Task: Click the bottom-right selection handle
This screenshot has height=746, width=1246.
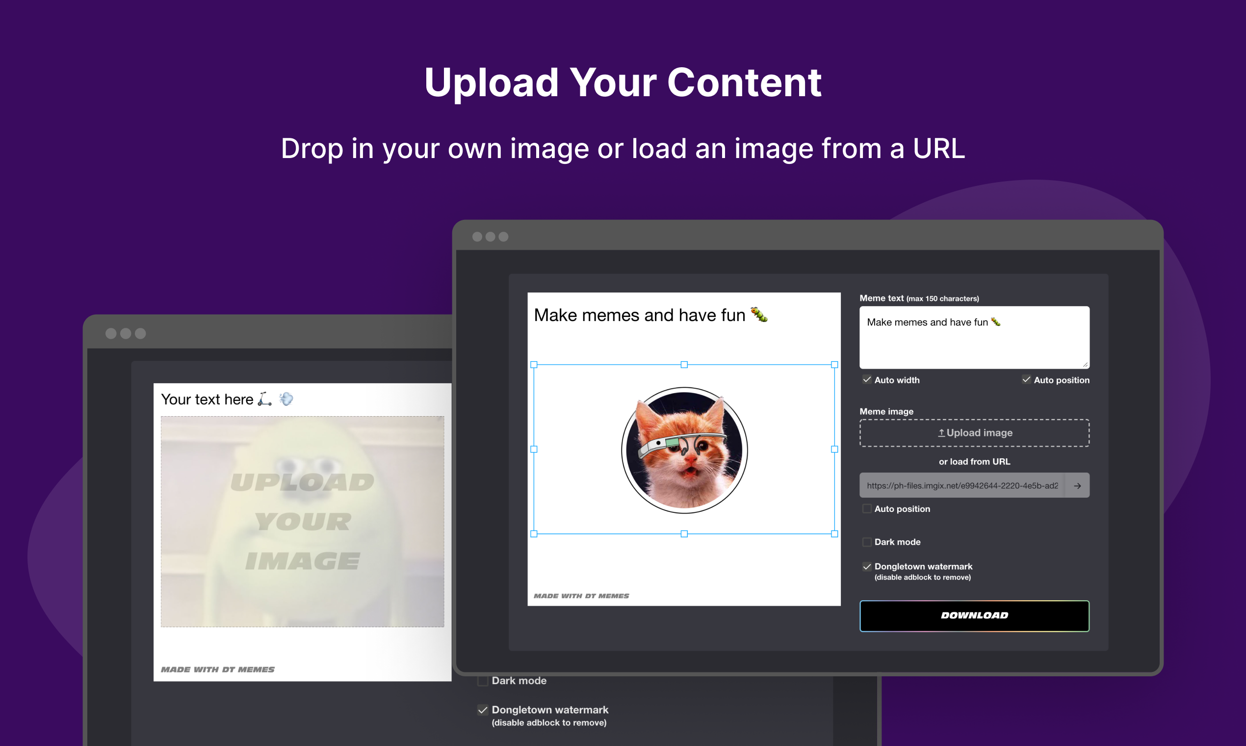Action: (x=834, y=534)
